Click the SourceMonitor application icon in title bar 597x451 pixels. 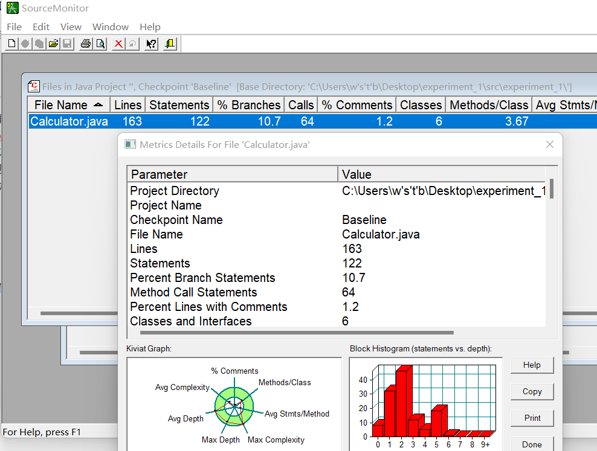[x=12, y=8]
